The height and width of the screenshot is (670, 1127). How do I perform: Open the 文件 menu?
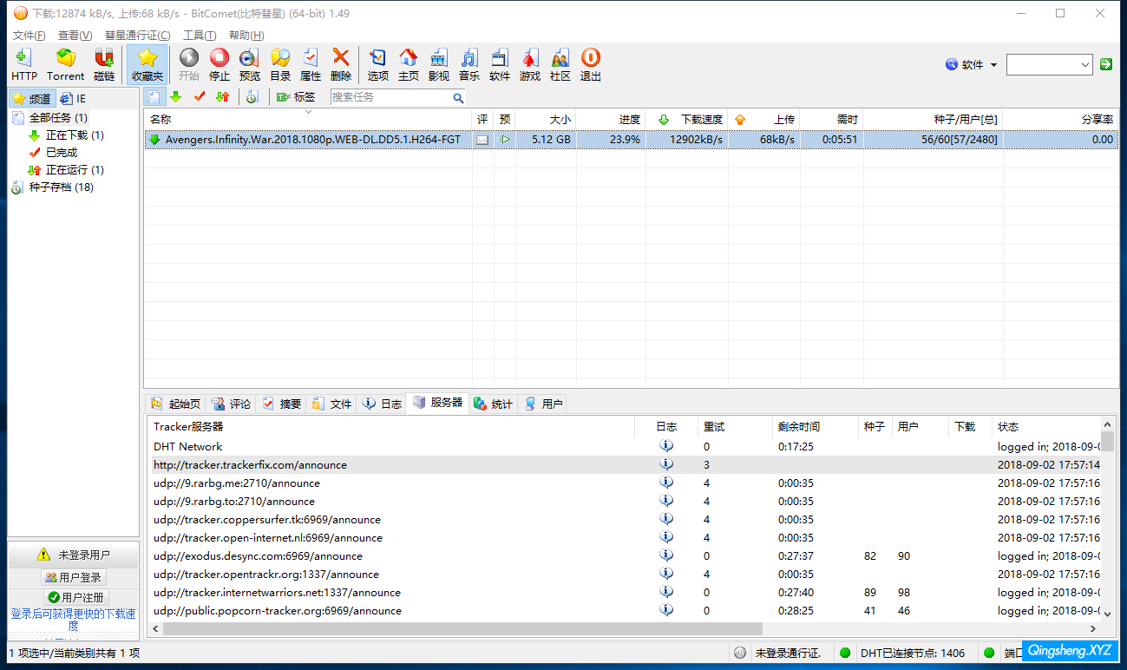[x=29, y=36]
